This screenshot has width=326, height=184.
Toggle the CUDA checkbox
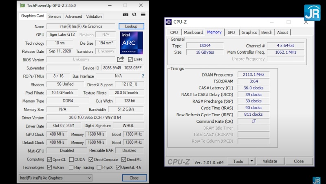[x=71, y=160]
